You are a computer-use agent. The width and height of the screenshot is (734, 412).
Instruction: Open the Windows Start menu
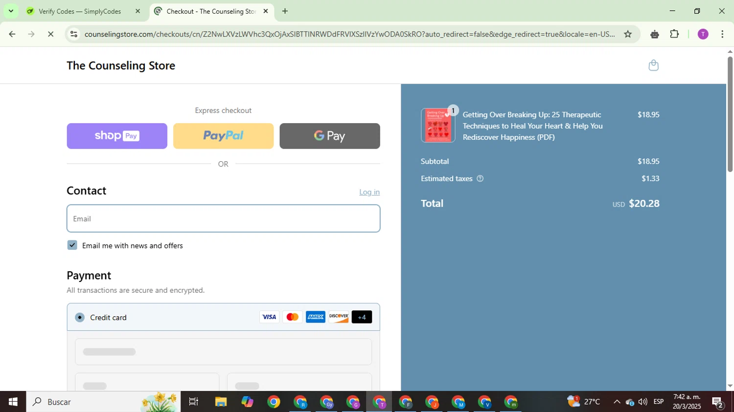point(13,402)
